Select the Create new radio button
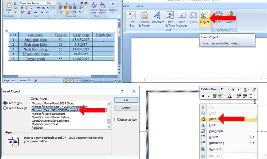267x159 pixels. (x=5, y=103)
